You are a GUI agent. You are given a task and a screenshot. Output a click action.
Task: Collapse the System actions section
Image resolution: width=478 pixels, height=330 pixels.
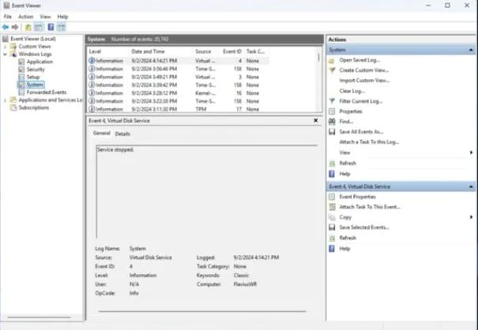tap(472, 49)
